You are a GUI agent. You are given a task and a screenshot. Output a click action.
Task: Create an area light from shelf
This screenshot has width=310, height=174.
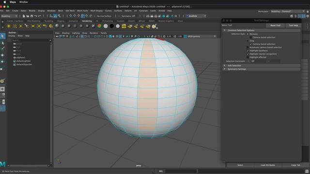33,26
